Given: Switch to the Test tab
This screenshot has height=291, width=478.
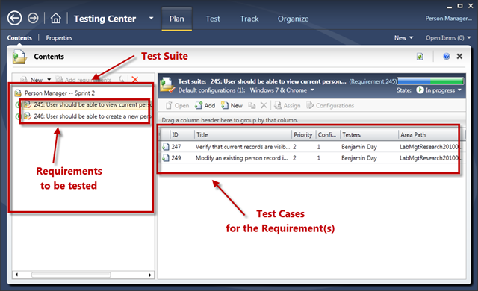Looking at the screenshot, I should click(213, 19).
